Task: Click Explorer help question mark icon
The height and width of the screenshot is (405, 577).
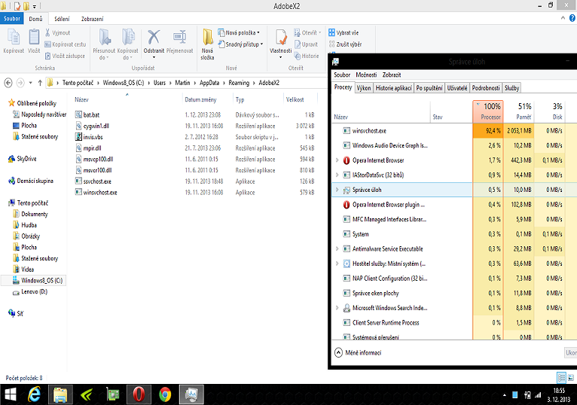Action: pos(572,18)
